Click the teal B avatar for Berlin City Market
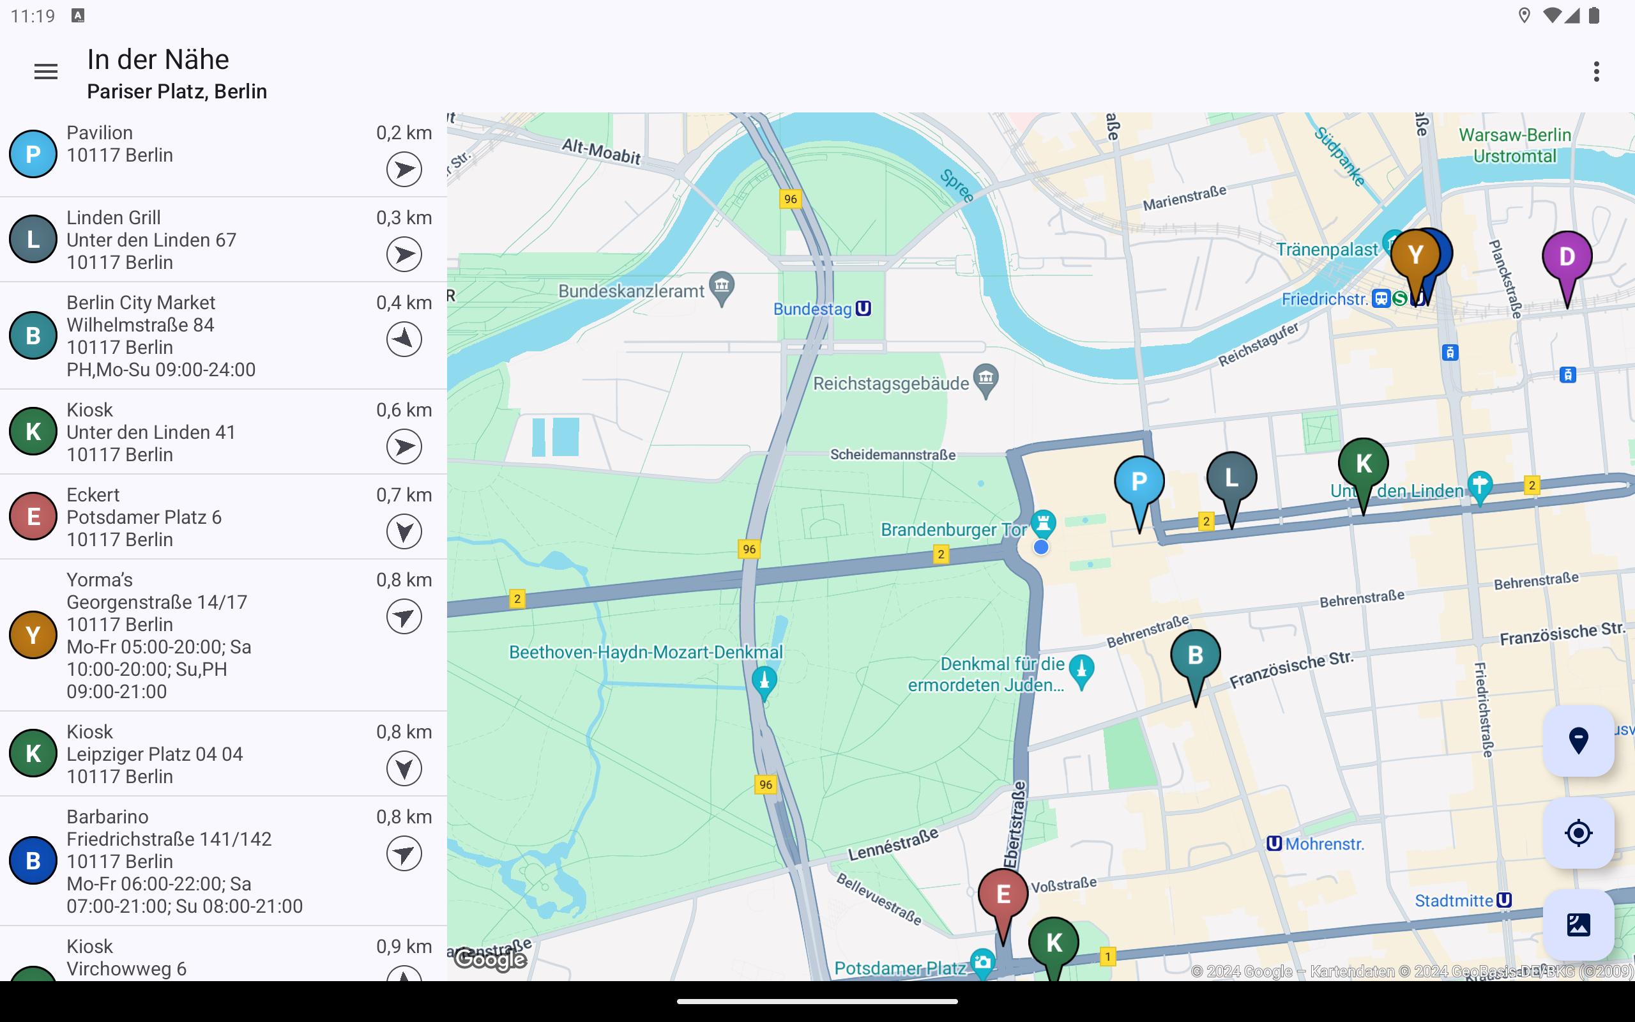 (x=33, y=335)
